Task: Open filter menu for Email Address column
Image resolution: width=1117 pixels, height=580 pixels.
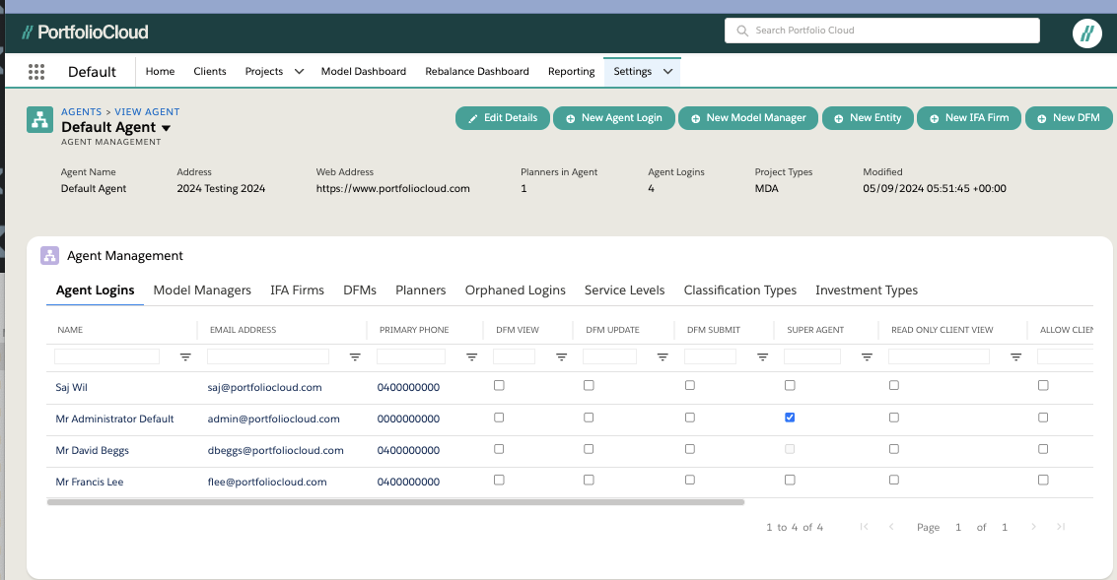Action: (355, 357)
